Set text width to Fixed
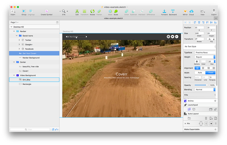Screen dimensions: 227x145 pos(211,73)
